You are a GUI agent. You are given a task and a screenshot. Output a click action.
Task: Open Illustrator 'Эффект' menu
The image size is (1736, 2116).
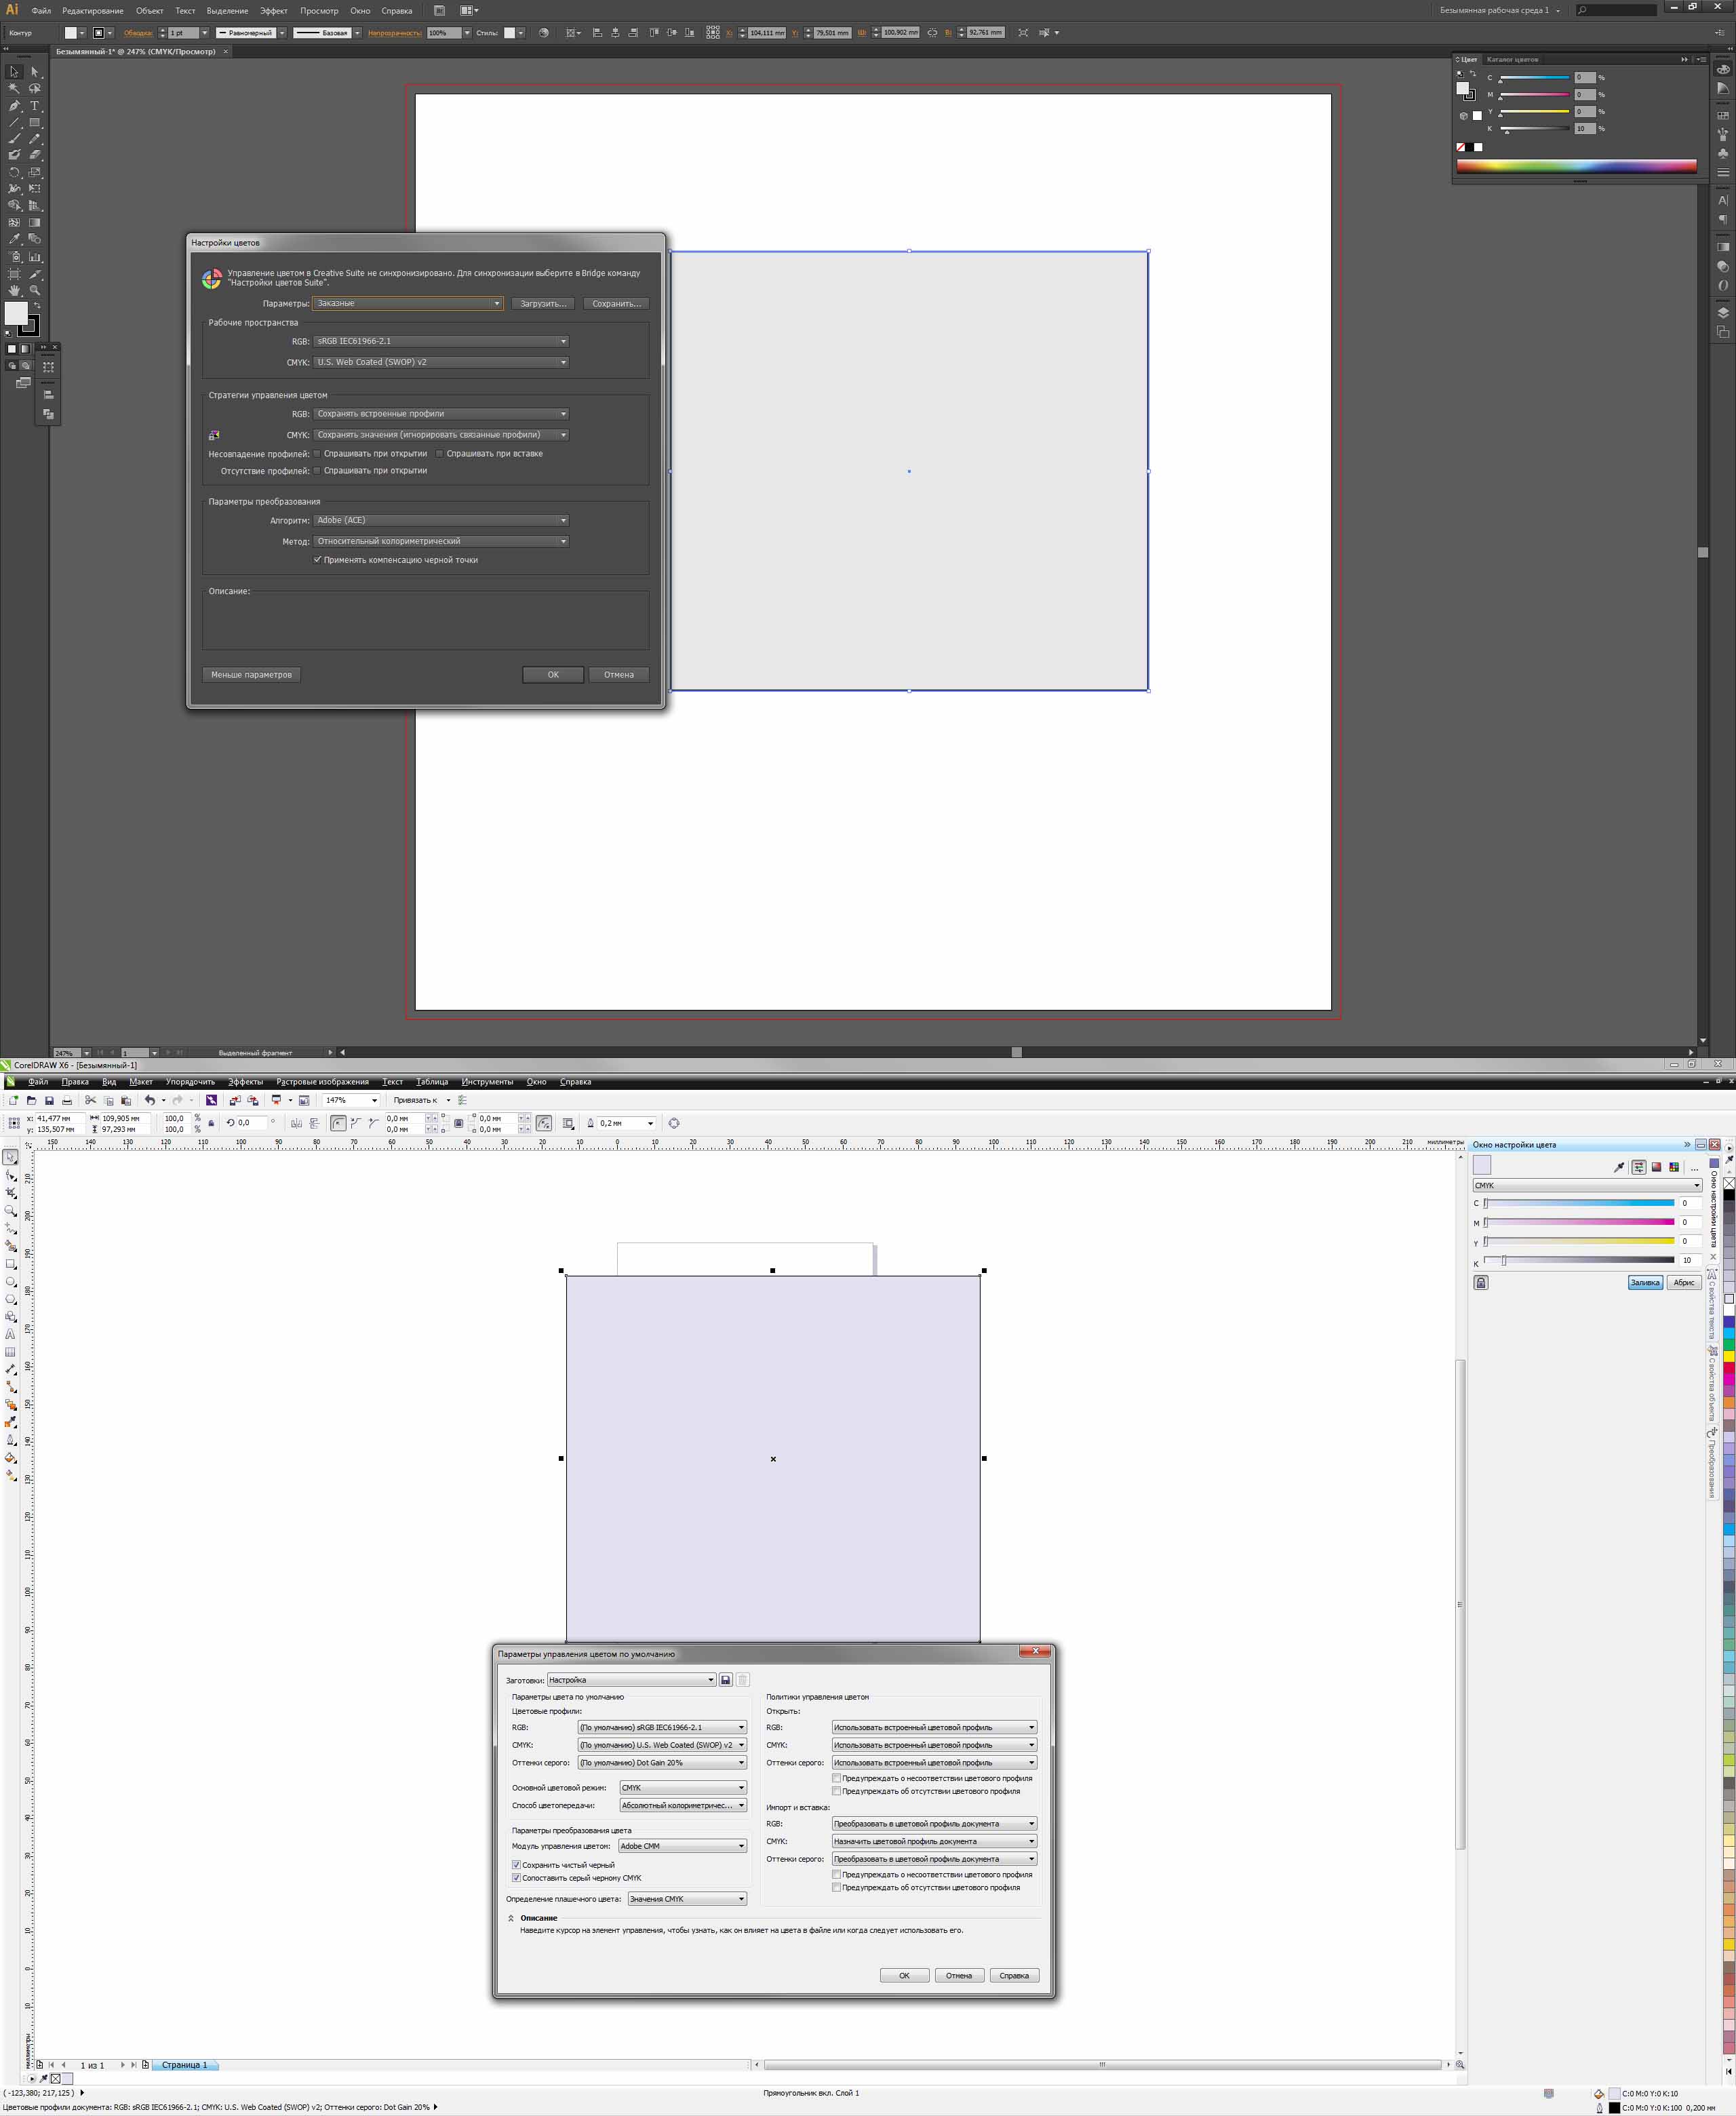click(274, 11)
